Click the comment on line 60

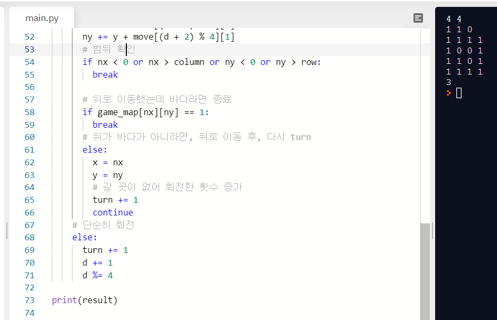coord(197,137)
